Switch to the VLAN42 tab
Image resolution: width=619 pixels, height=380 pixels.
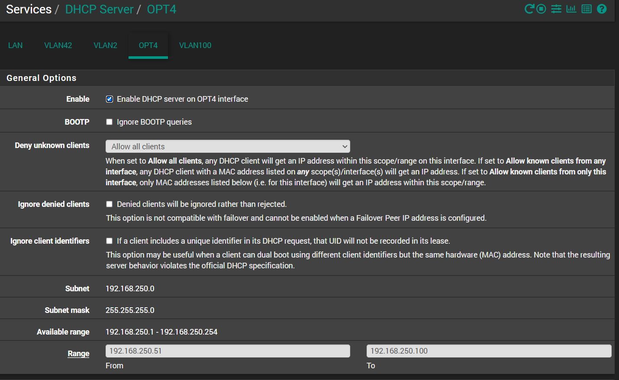(58, 45)
